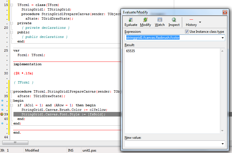Click the breakpoint icon on line 39
Screen dimensions: 232x153
2,114
